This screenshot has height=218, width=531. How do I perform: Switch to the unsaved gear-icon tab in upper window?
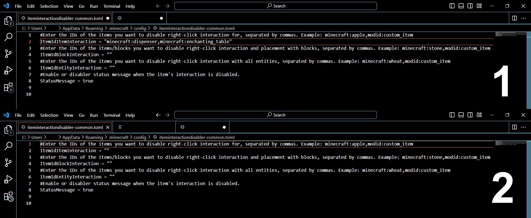[140, 18]
